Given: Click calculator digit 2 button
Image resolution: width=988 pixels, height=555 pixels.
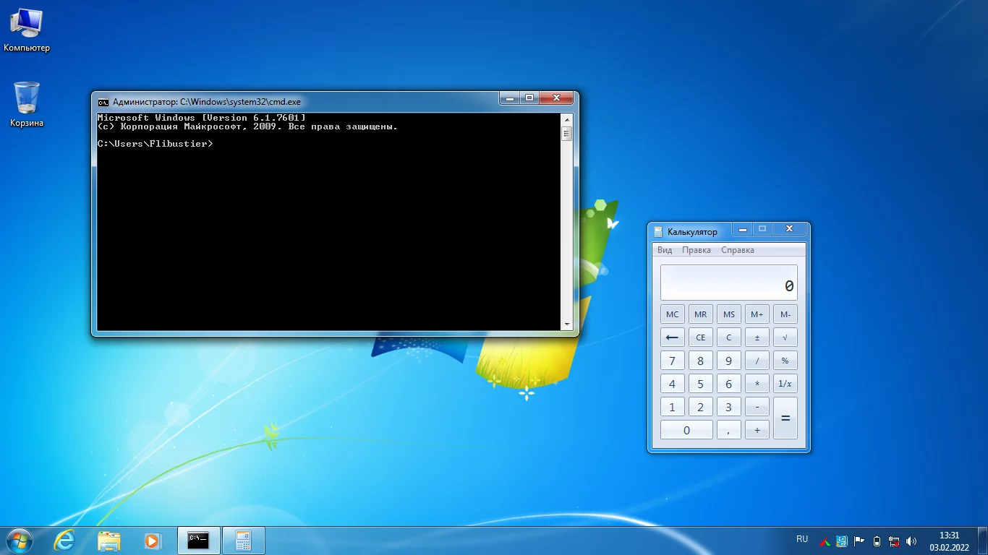Looking at the screenshot, I should pyautogui.click(x=700, y=407).
